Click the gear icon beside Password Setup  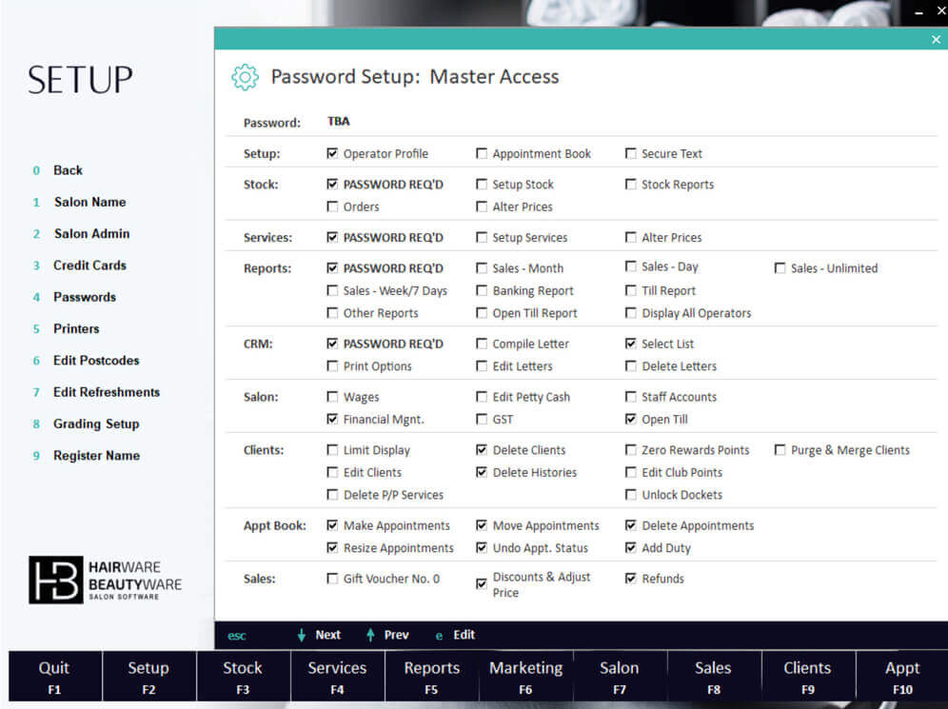click(245, 77)
